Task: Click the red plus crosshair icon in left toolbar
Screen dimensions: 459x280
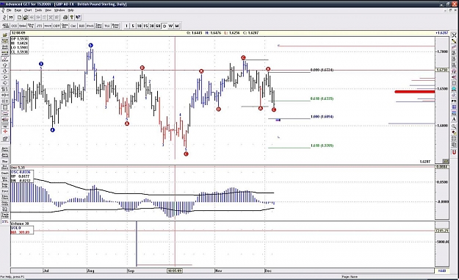Action: tap(5, 131)
